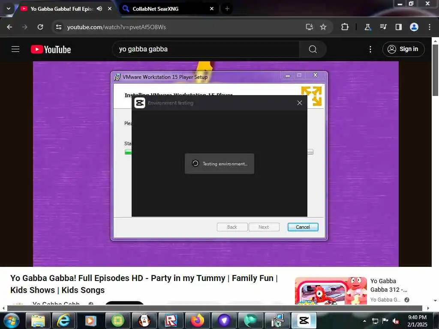Viewport: 439px width, 329px height.
Task: Click Cancel in VMware Player Setup
Action: (x=303, y=227)
